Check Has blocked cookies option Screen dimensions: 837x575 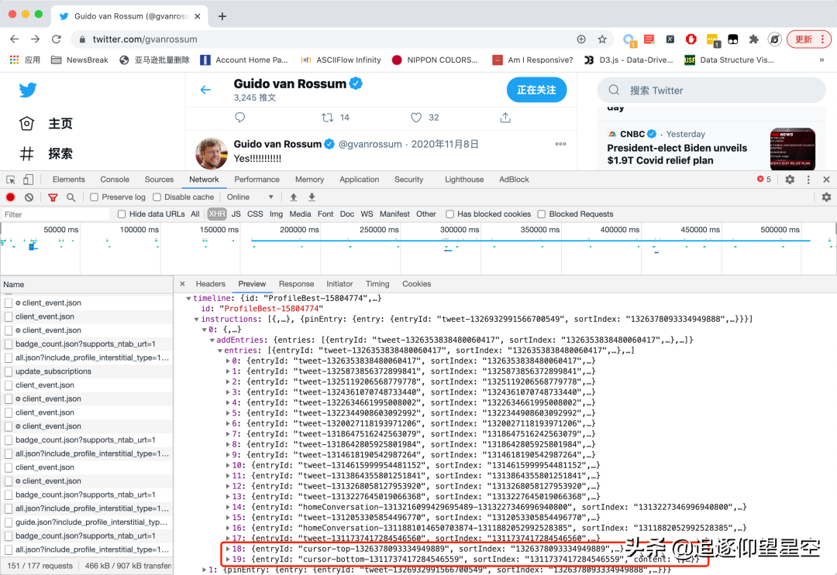(x=450, y=214)
